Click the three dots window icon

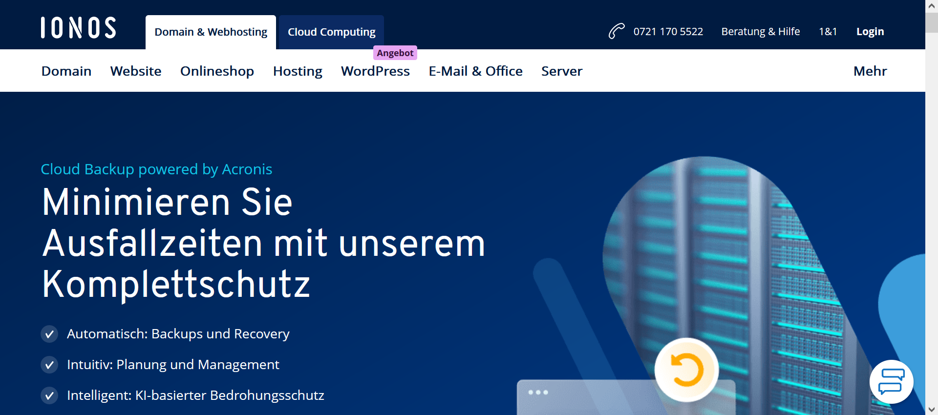[x=538, y=393]
